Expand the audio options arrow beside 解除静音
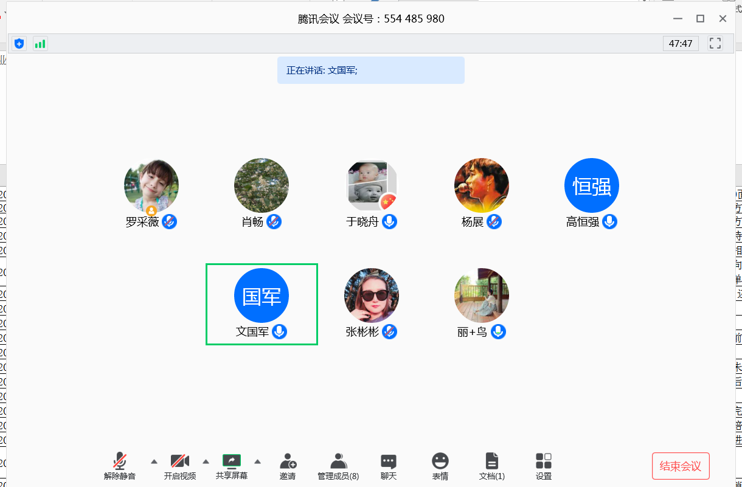 pyautogui.click(x=154, y=460)
